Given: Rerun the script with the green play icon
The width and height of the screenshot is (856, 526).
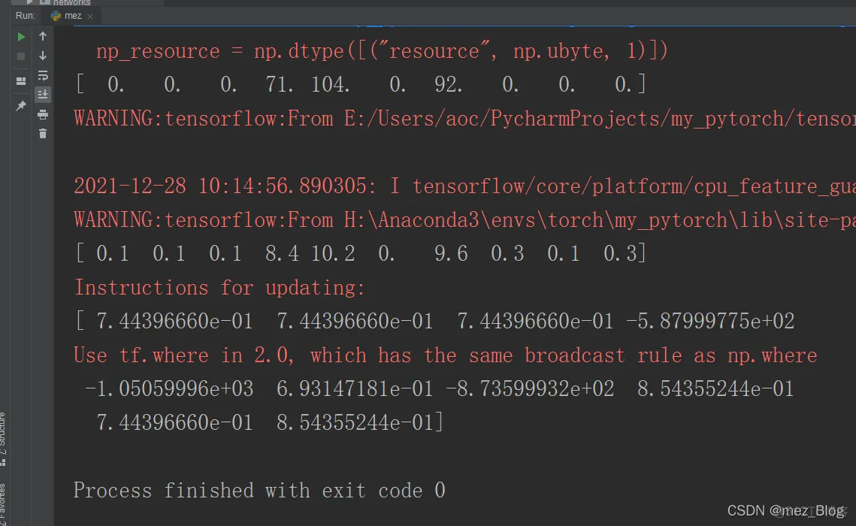Looking at the screenshot, I should click(x=21, y=37).
